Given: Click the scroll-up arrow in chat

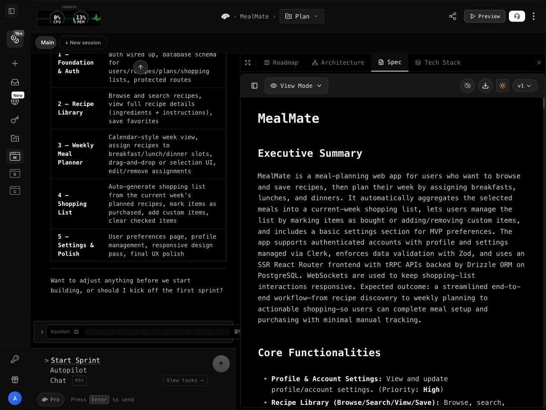Looking at the screenshot, I should [x=140, y=67].
